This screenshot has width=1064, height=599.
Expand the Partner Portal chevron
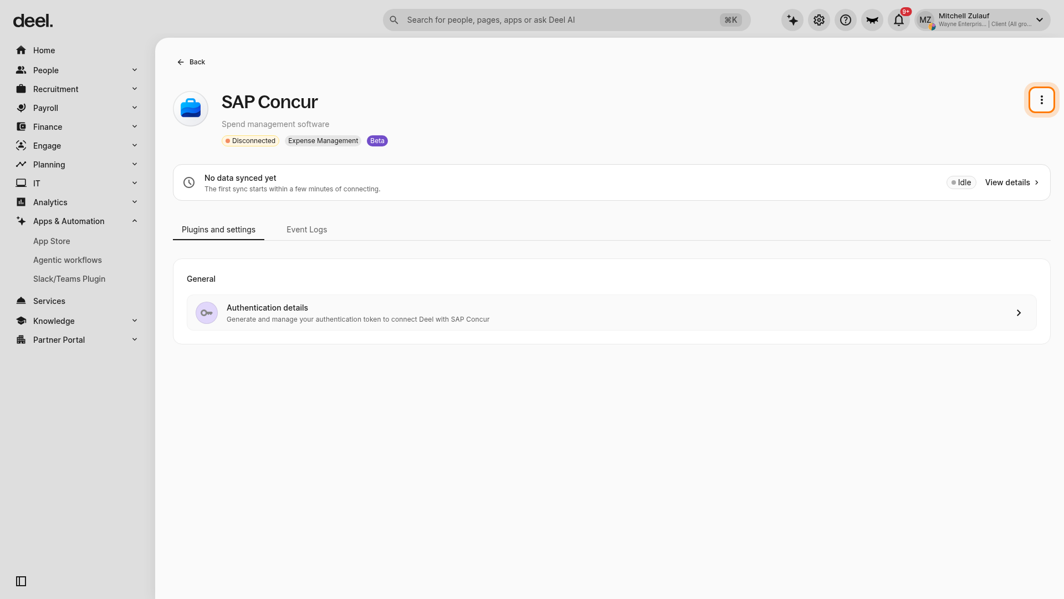coord(135,339)
